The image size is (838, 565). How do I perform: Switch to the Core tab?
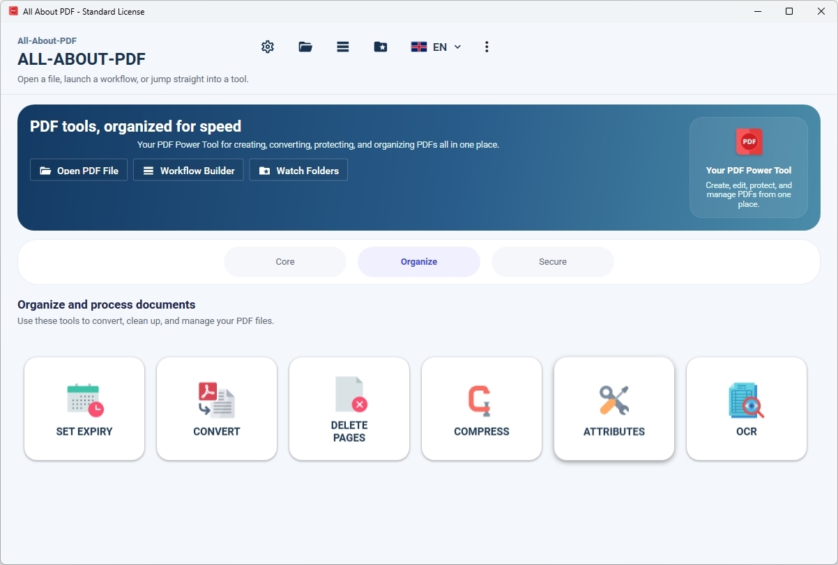285,262
